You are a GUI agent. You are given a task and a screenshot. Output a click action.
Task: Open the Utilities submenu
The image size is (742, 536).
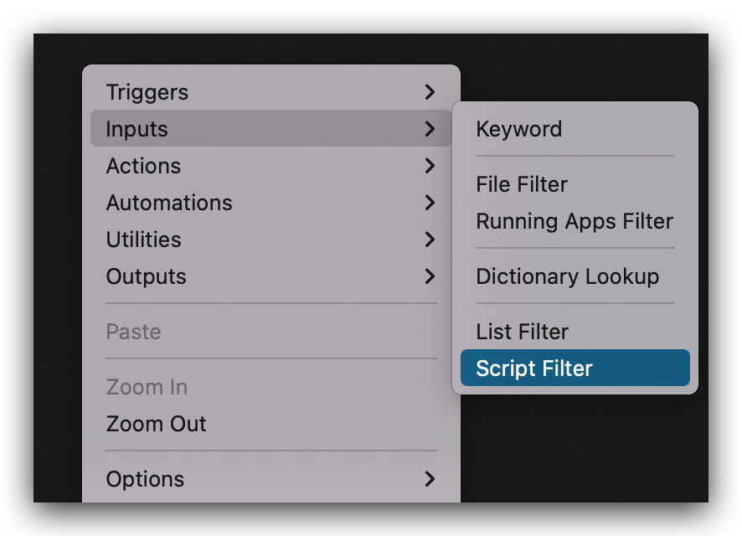tap(271, 240)
